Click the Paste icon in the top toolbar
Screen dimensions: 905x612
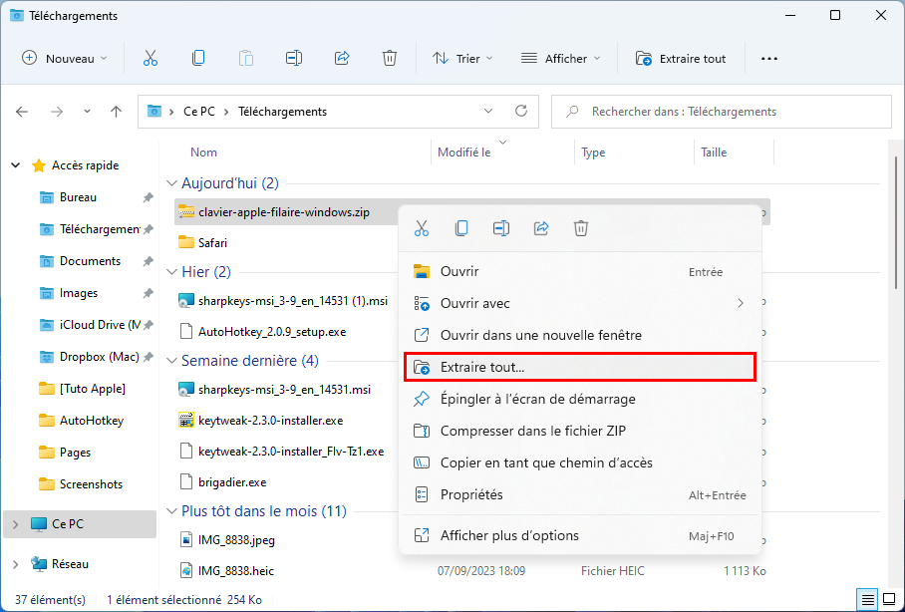click(246, 59)
